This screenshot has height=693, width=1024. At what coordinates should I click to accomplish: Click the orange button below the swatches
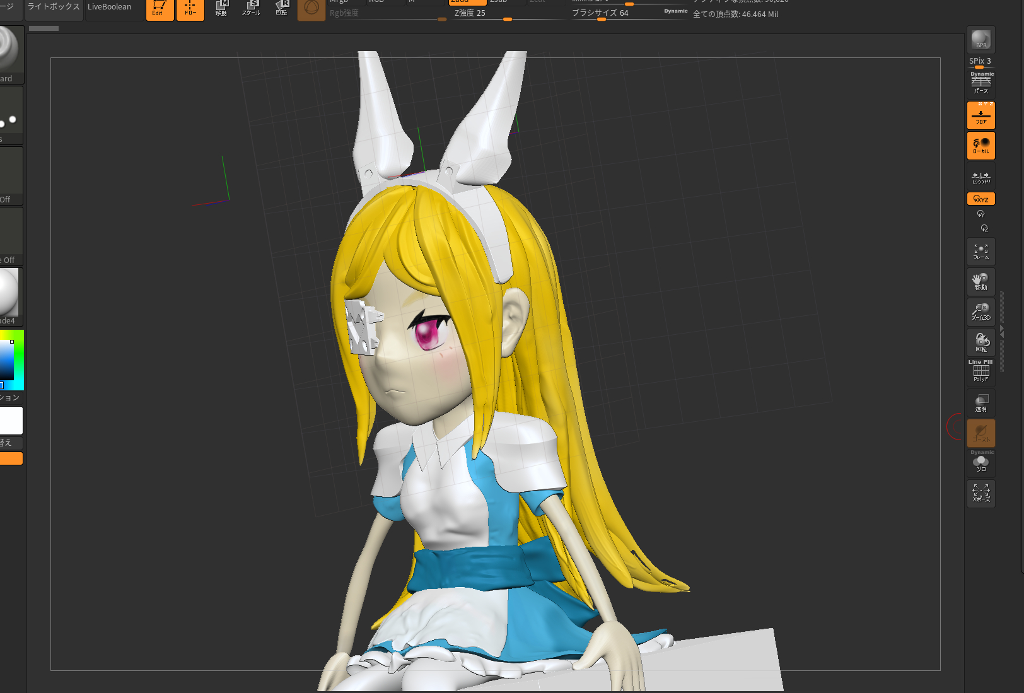pos(11,458)
